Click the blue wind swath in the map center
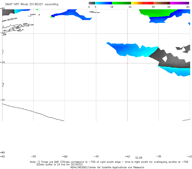Image resolution: width=192 pixels, height=169 pixels. 132,50
